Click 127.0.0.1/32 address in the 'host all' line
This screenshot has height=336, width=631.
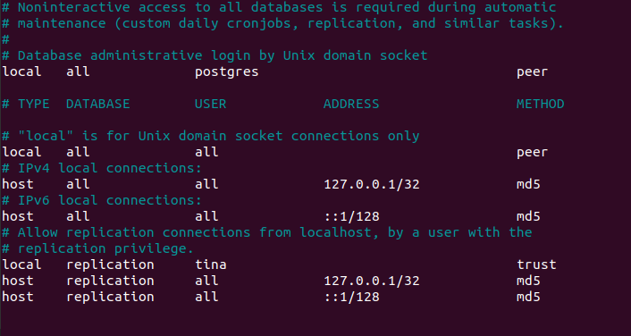pos(372,184)
